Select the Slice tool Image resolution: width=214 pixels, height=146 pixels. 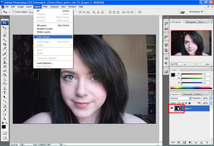pyautogui.click(x=5, y=48)
